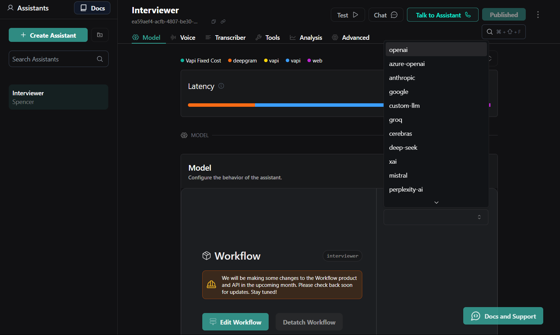Select the Model tab brain icon
560x335 pixels.
coord(135,37)
